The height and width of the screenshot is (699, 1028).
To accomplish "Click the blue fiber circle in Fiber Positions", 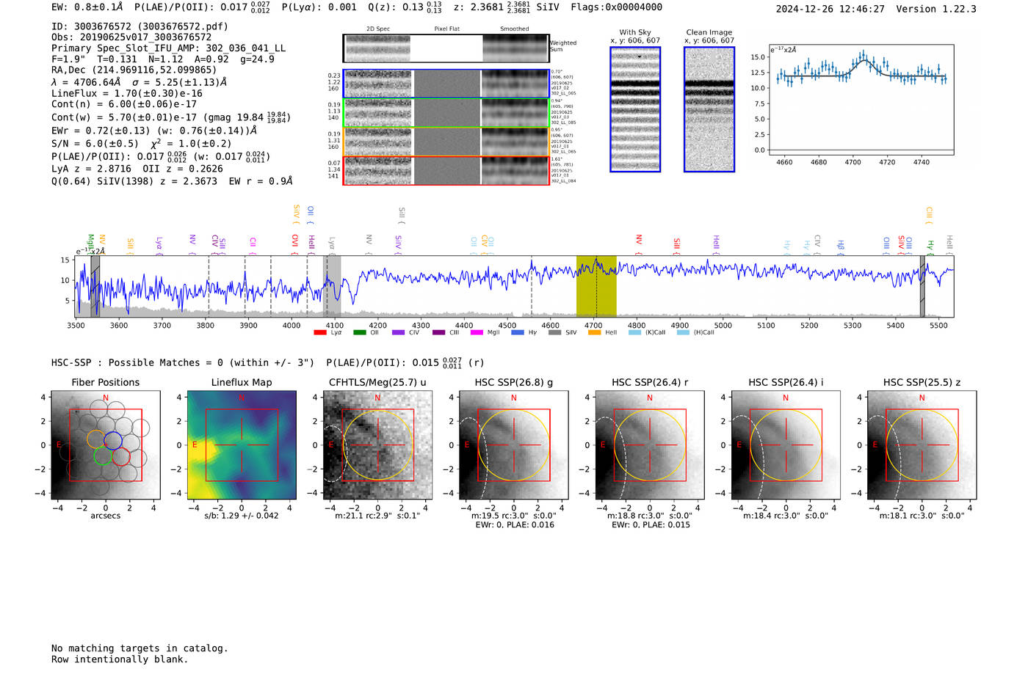I will pos(112,440).
